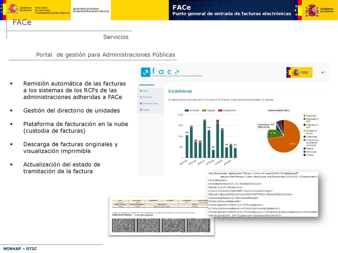Click the Estadísticas page heading
The width and height of the screenshot is (338, 253).
pyautogui.click(x=180, y=91)
